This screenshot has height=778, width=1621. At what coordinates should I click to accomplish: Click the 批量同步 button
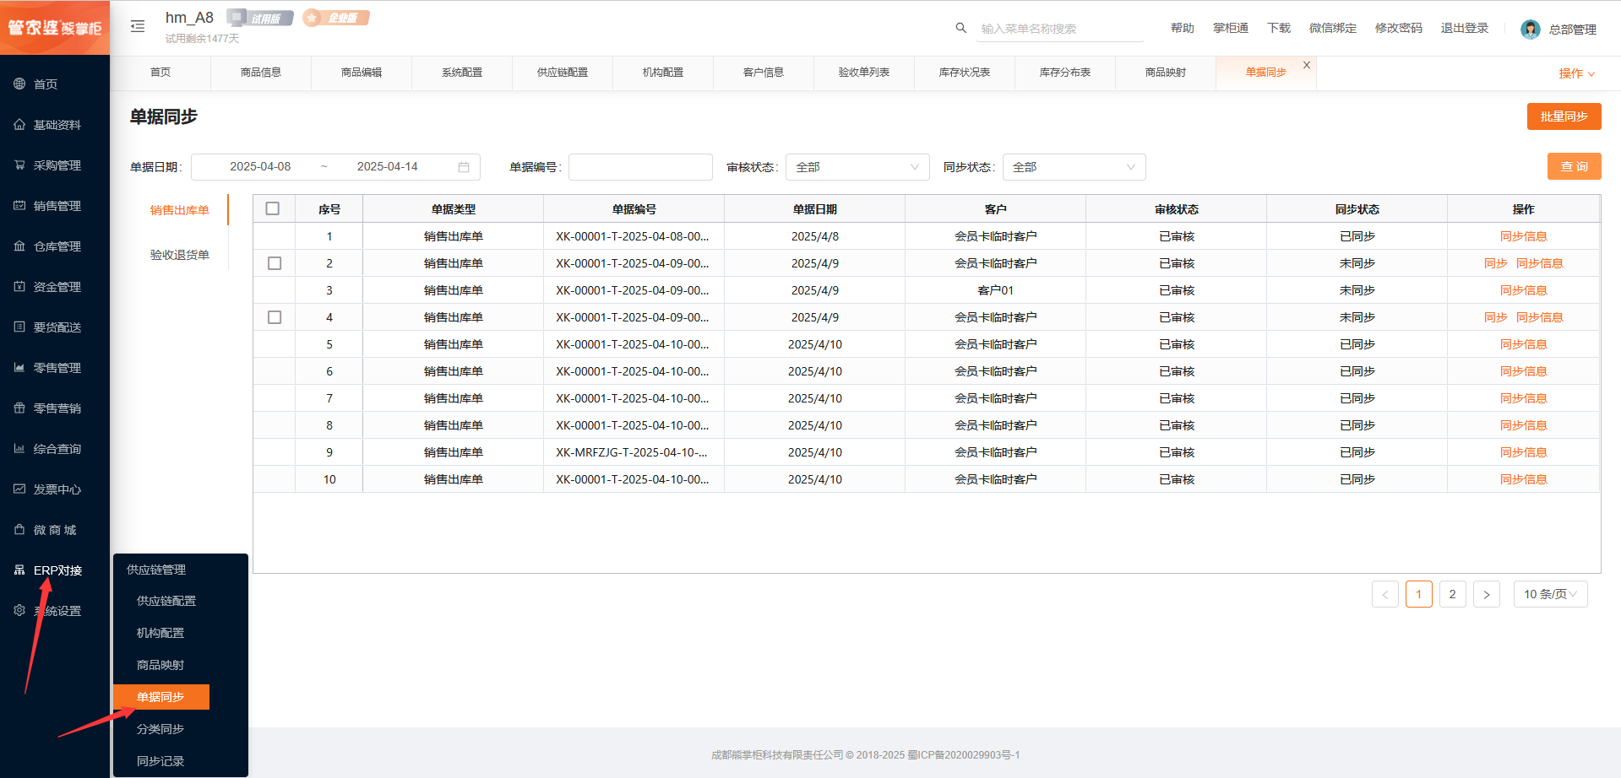[1564, 116]
